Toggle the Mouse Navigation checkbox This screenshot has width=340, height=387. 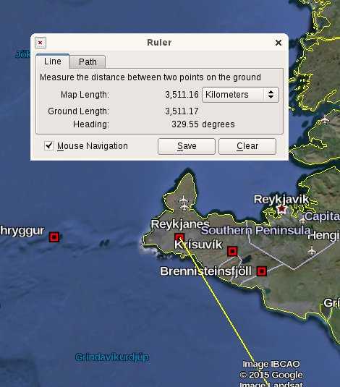(x=48, y=145)
